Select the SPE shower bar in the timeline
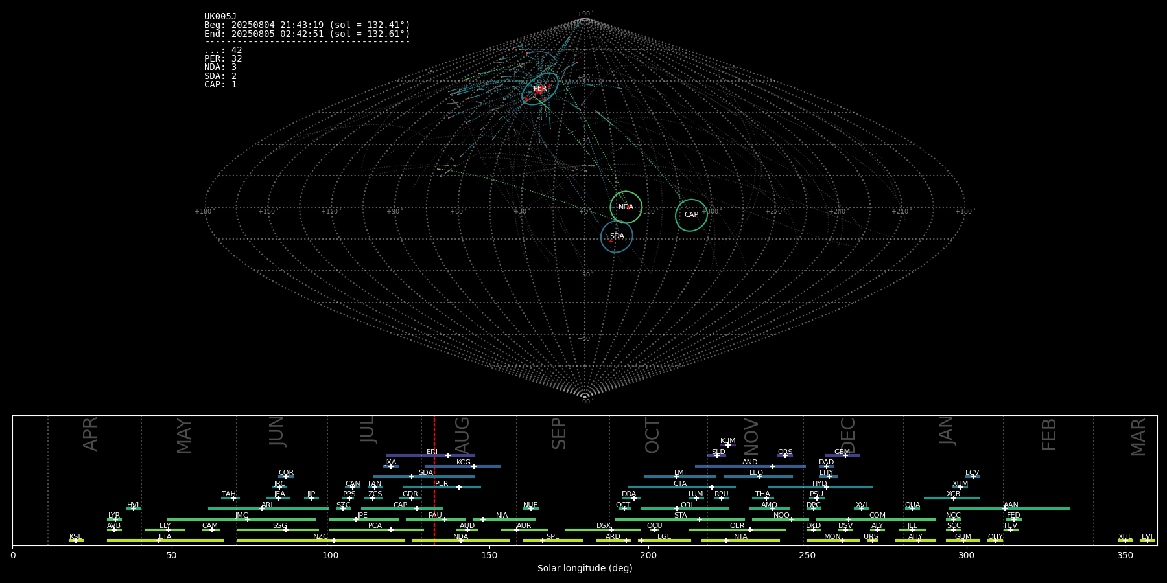The width and height of the screenshot is (1167, 583). (552, 540)
